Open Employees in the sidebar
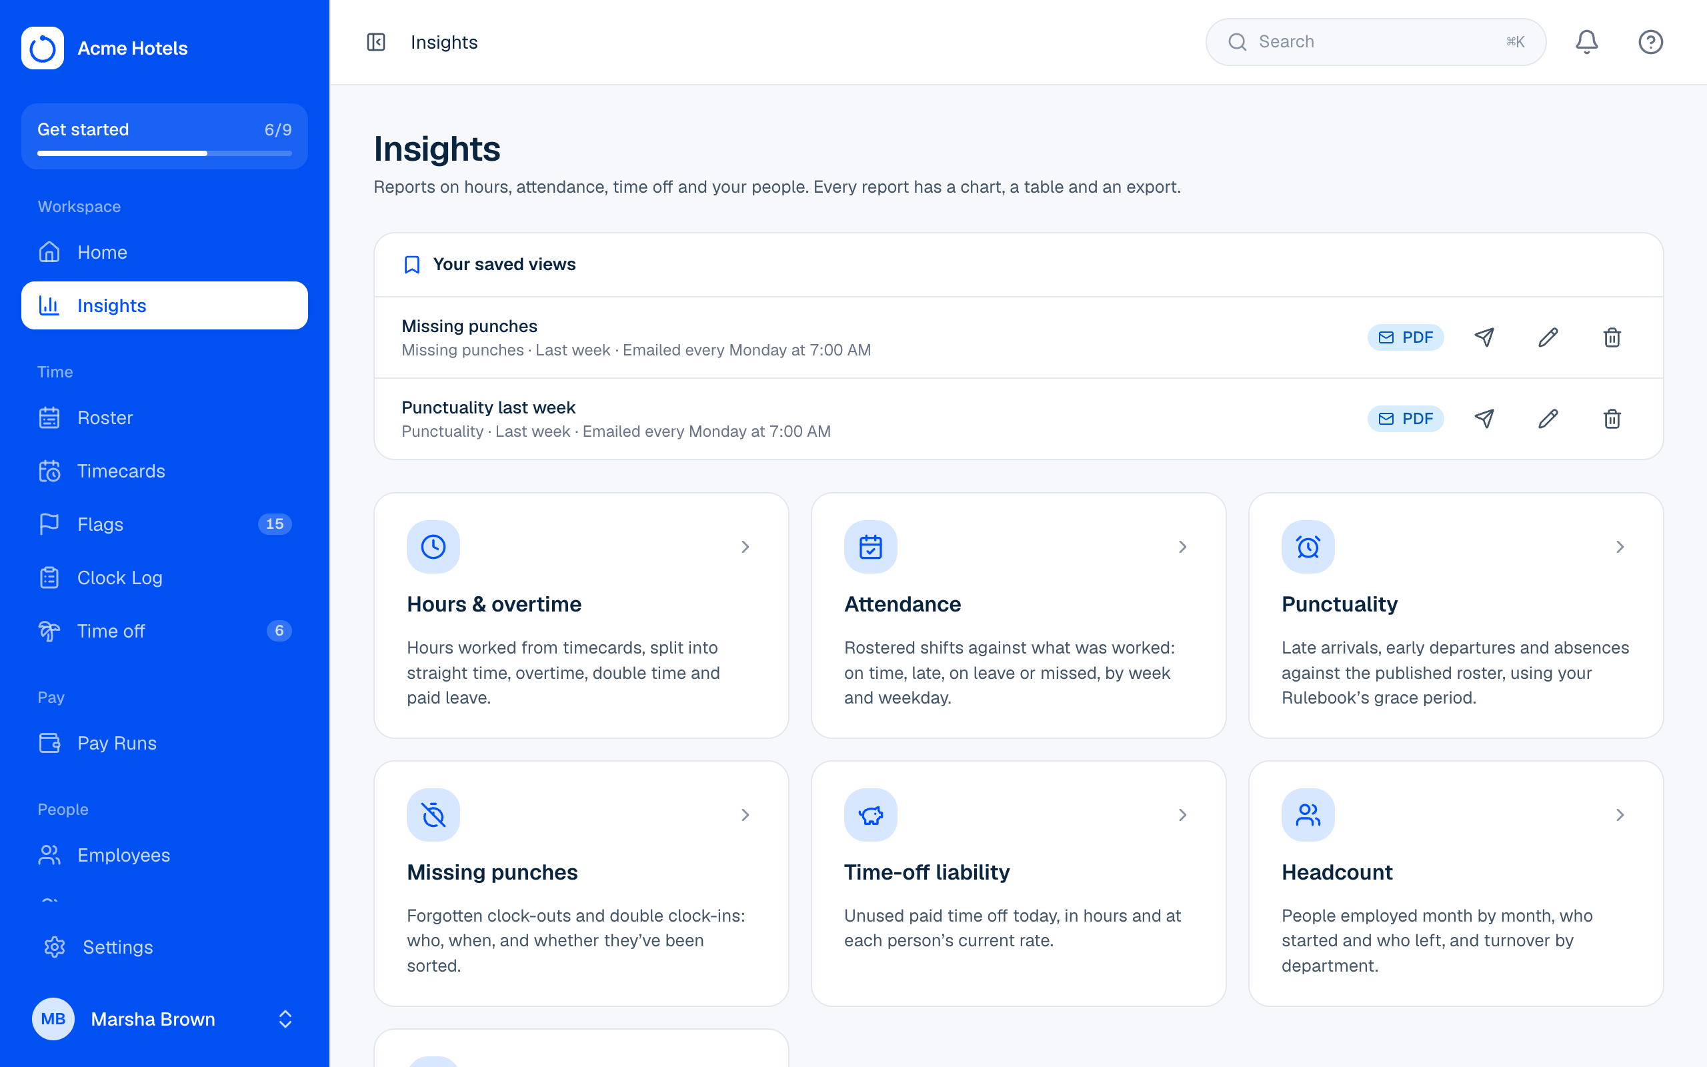Screen dimensions: 1707x1067 click(164, 856)
